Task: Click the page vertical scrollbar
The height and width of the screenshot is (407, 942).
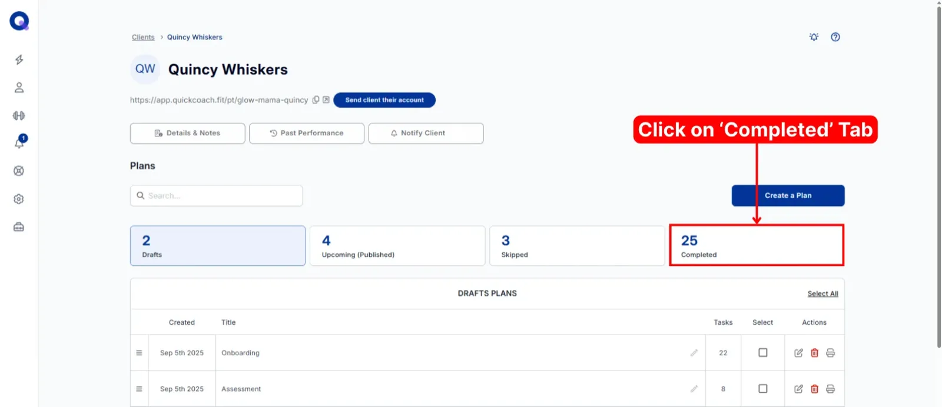Action: pos(939,176)
